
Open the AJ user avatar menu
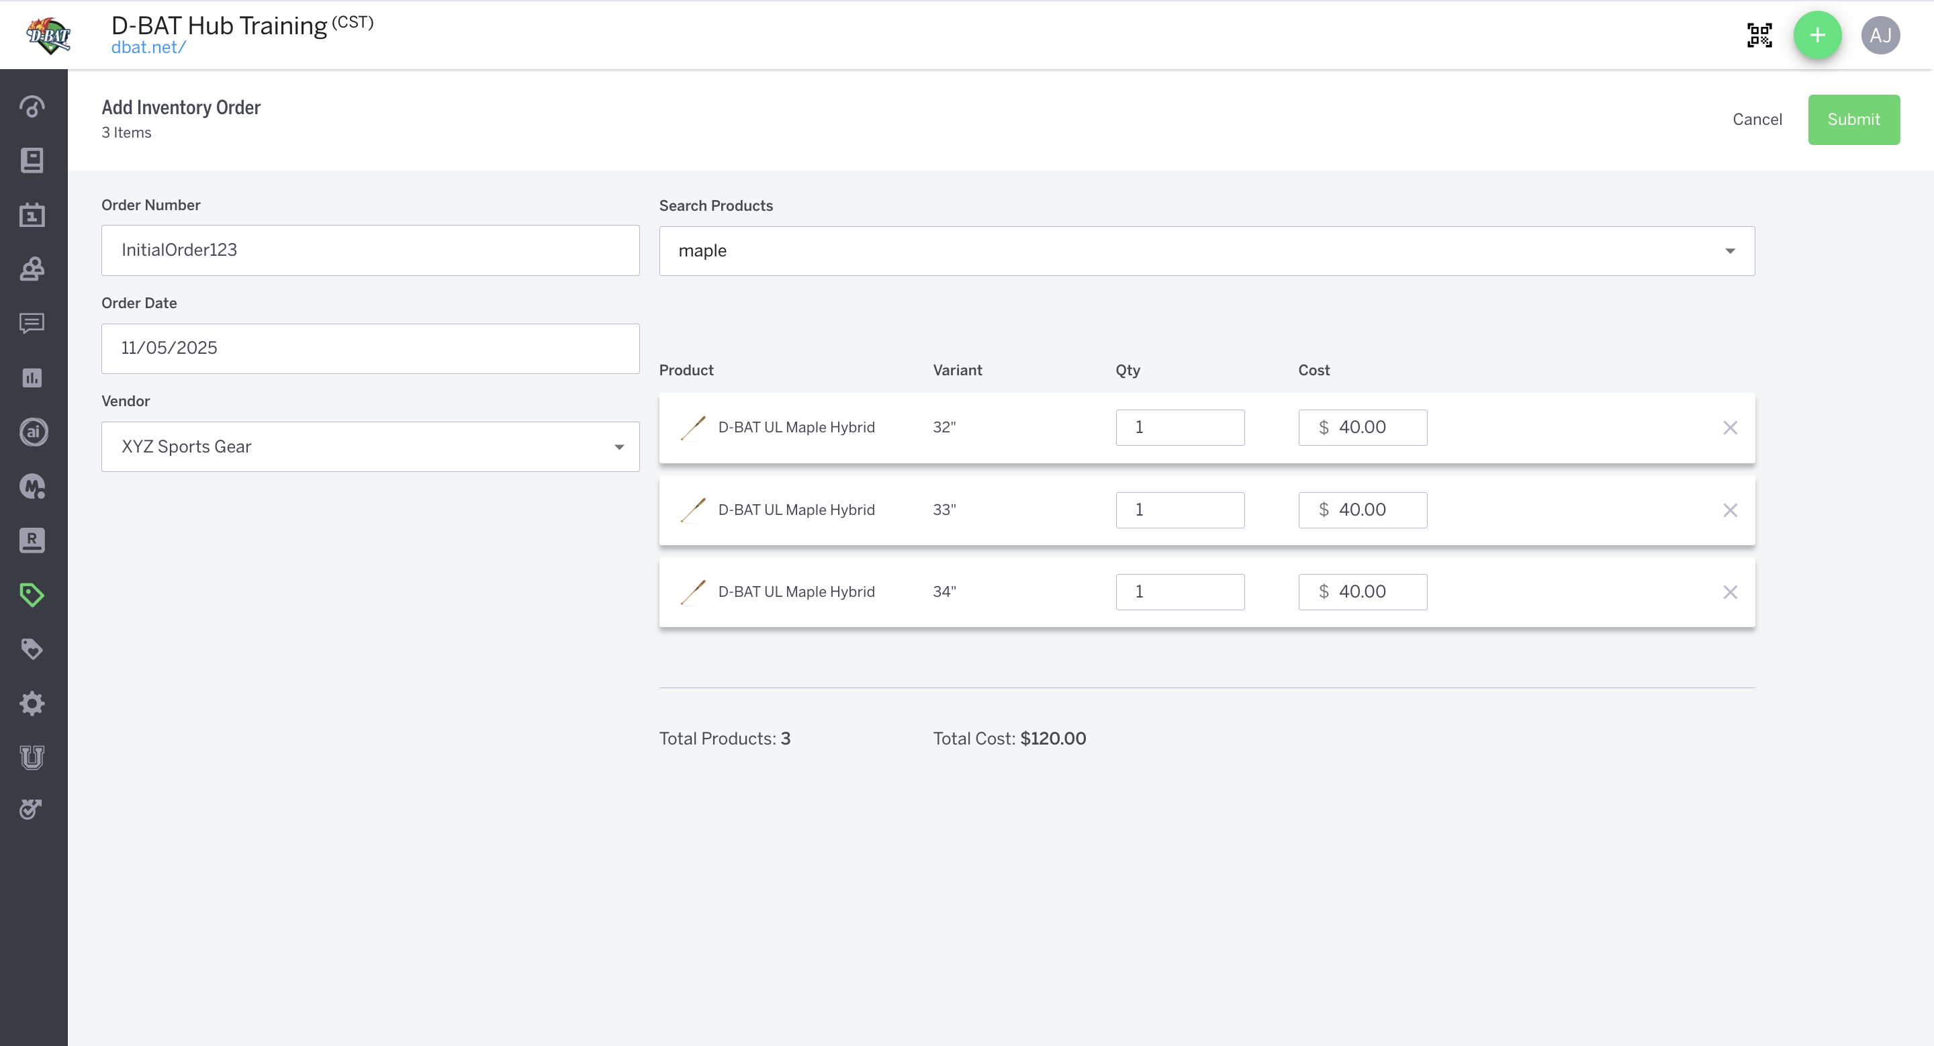1880,36
